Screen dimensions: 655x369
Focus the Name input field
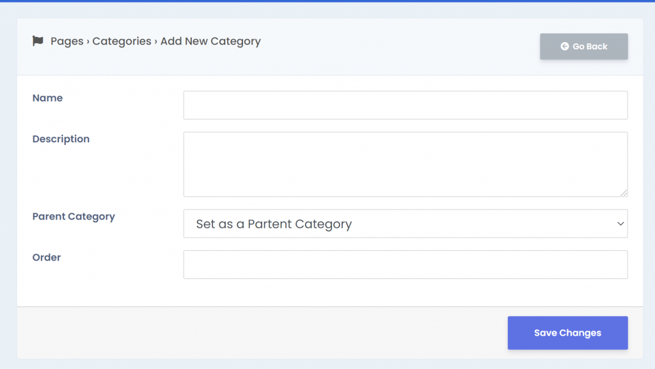pos(405,105)
